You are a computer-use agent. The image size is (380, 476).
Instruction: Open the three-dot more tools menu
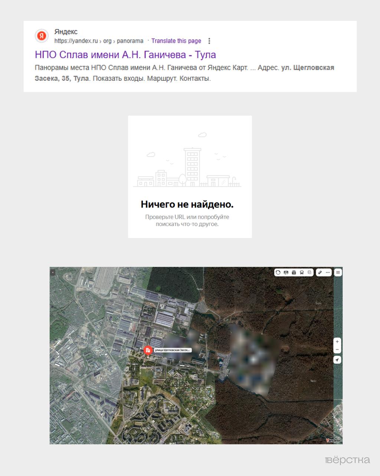pos(328,273)
